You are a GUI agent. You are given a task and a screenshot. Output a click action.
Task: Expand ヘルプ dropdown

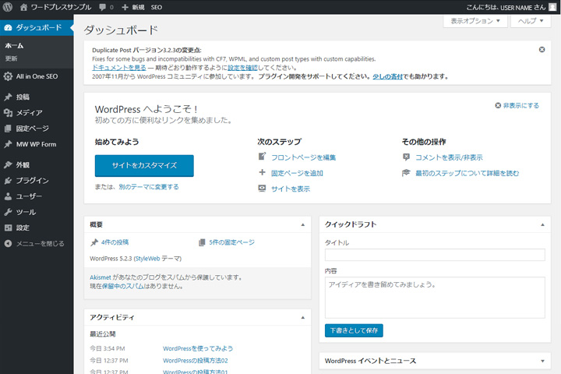[x=531, y=21]
